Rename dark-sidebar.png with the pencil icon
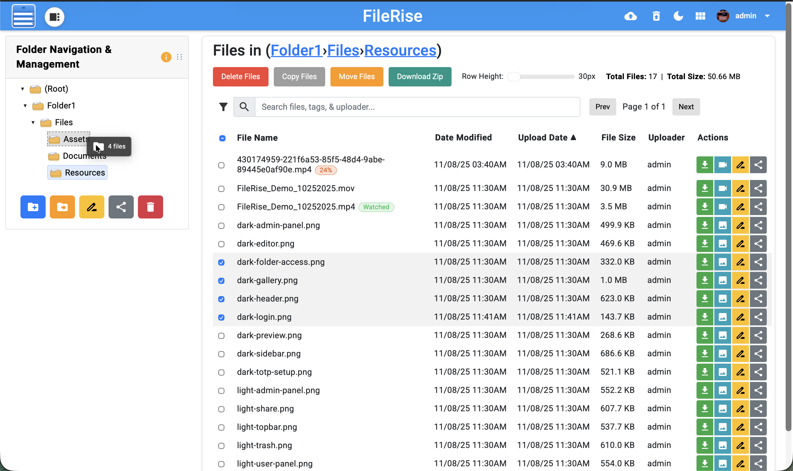 741,354
